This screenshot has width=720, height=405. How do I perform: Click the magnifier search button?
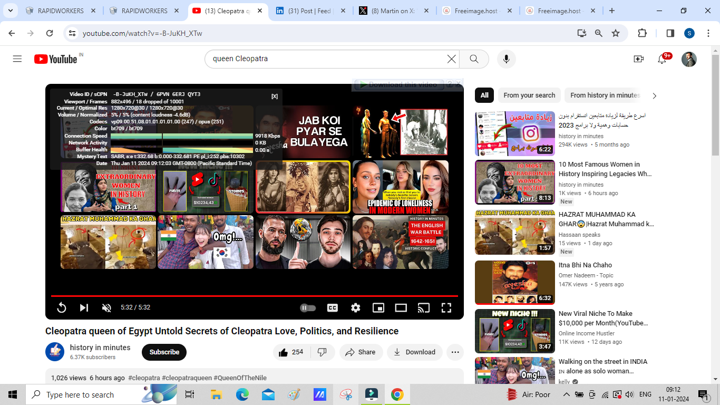click(x=474, y=59)
